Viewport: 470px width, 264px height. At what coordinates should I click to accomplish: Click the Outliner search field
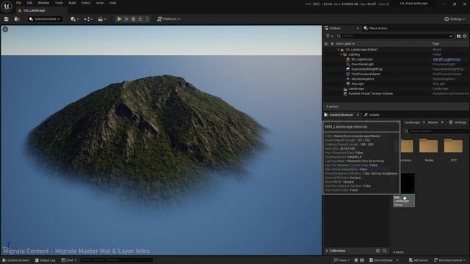coord(394,36)
